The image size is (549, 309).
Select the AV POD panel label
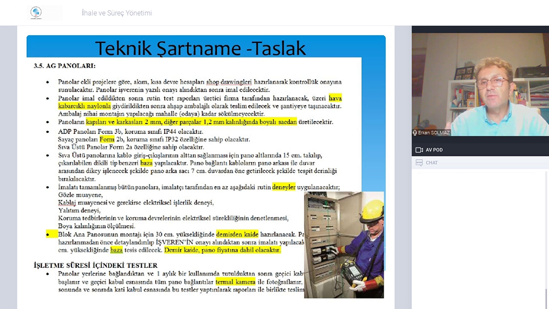[434, 150]
